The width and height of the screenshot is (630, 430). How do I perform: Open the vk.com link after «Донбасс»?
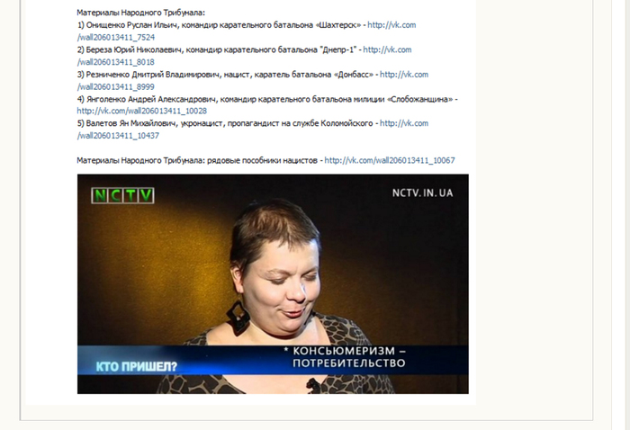pos(404,75)
